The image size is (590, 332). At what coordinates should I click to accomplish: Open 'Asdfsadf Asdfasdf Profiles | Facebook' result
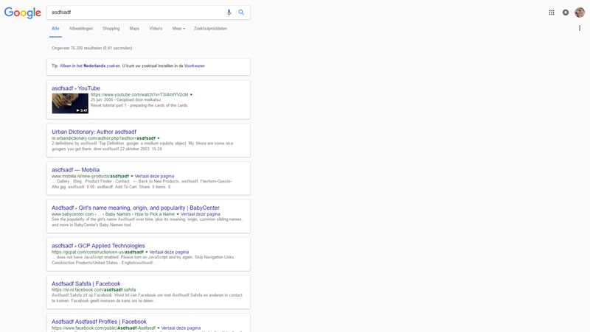click(x=99, y=322)
